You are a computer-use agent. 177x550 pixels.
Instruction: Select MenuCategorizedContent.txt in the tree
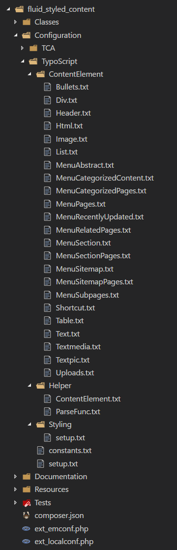point(105,178)
